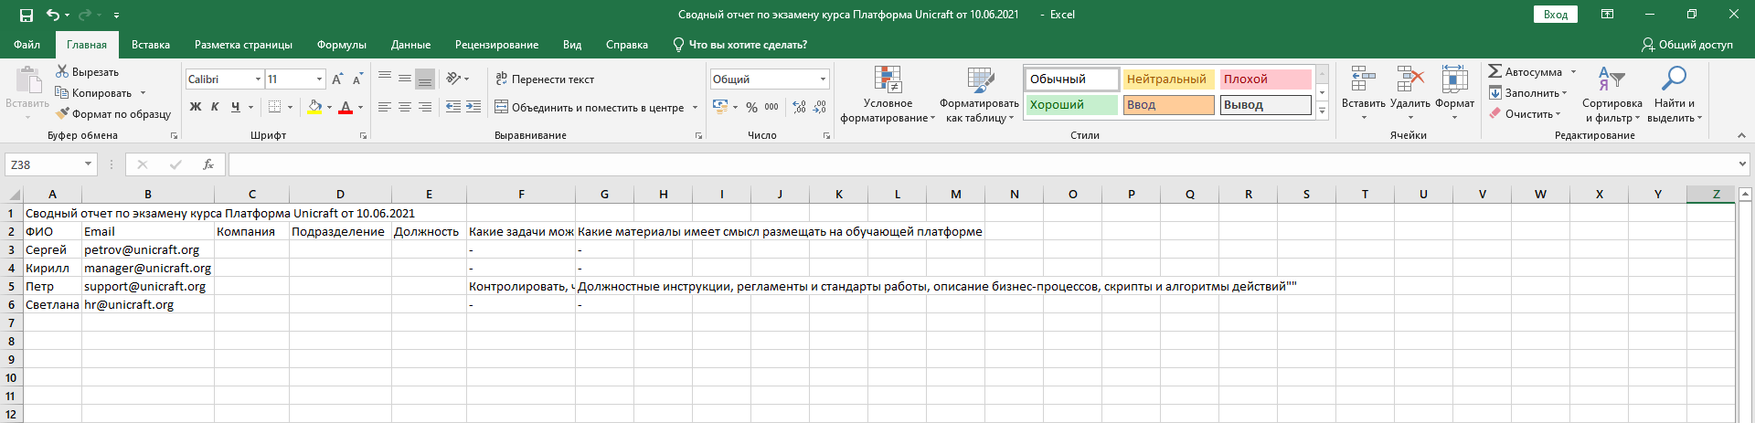Select cell B5 with support@unicraft.org
The width and height of the screenshot is (1755, 423).
tap(147, 286)
